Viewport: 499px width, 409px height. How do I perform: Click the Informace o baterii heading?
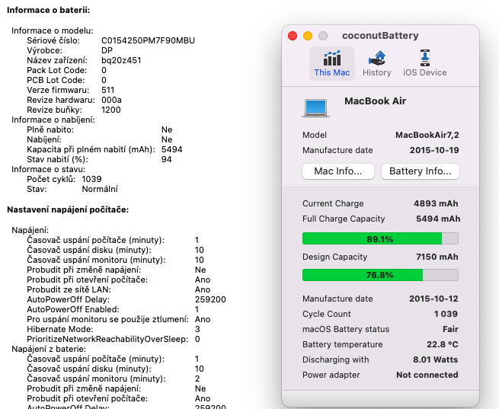pyautogui.click(x=48, y=10)
